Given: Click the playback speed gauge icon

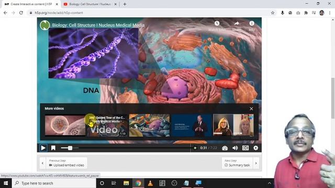Looking at the screenshot, I should click(x=225, y=148).
